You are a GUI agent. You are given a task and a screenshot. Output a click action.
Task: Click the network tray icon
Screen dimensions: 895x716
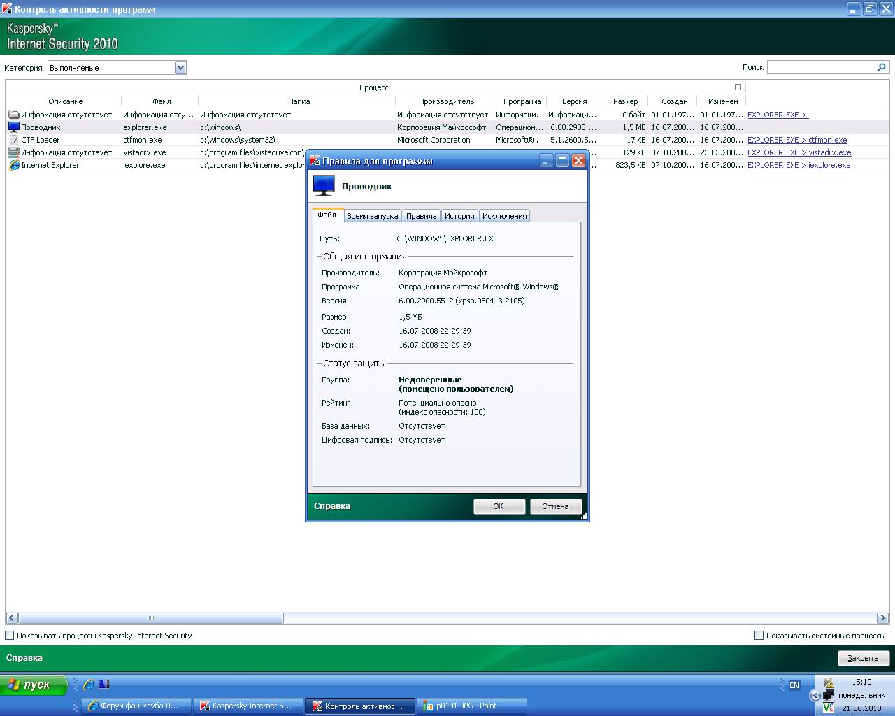(x=829, y=695)
